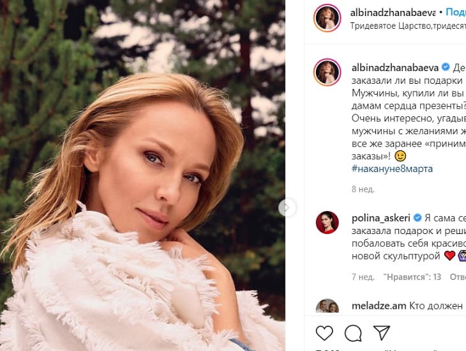This screenshot has width=466, height=351.
Task: Open albinadzhanabaeva username in post header
Action: click(393, 12)
